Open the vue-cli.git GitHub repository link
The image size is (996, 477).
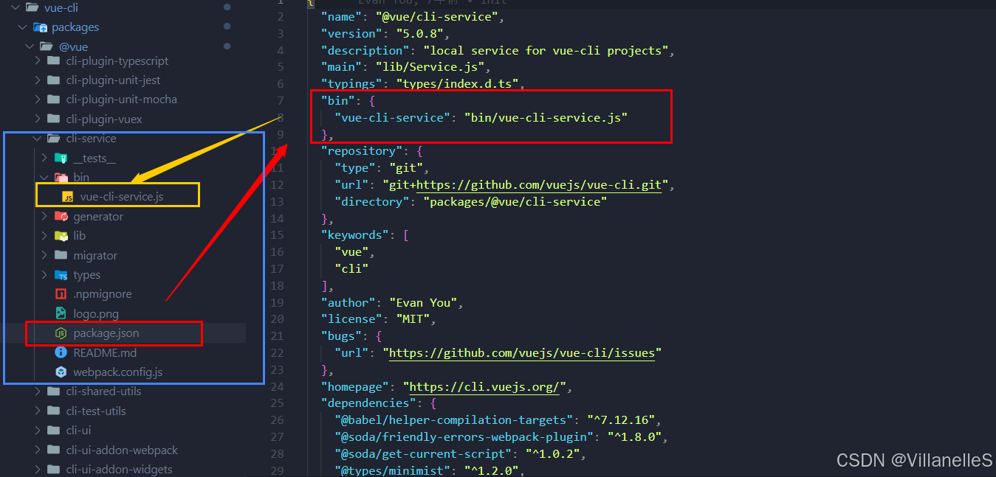tap(538, 185)
